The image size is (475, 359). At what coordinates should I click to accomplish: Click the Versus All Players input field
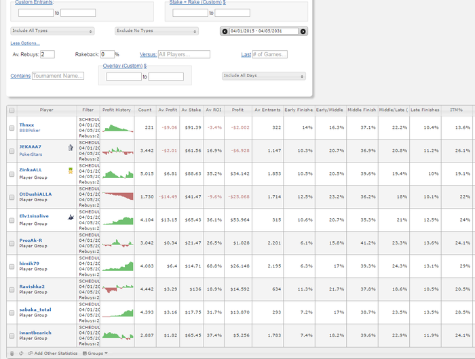[184, 54]
